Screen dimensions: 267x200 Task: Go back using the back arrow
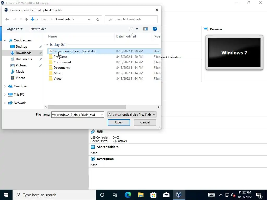pyautogui.click(x=7, y=19)
